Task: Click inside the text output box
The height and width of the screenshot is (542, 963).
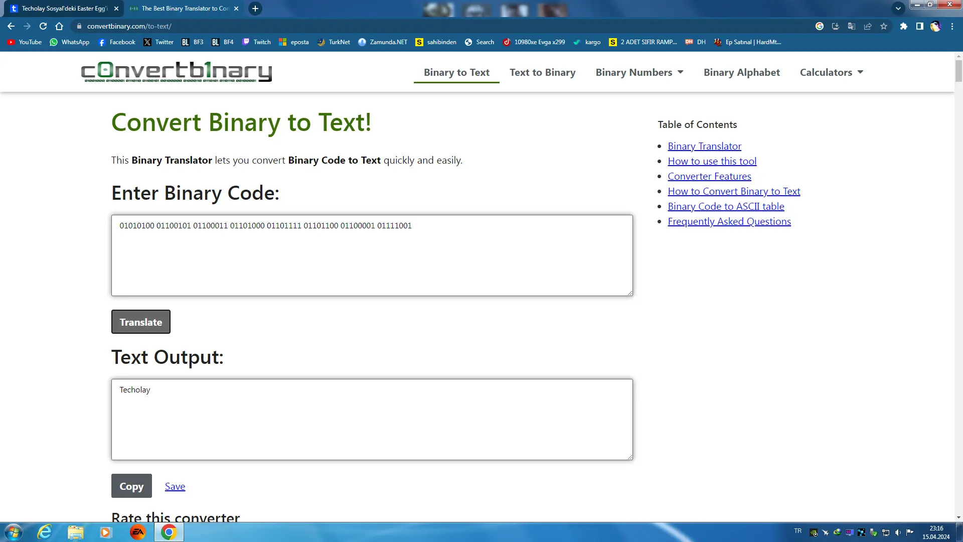Action: tap(372, 420)
